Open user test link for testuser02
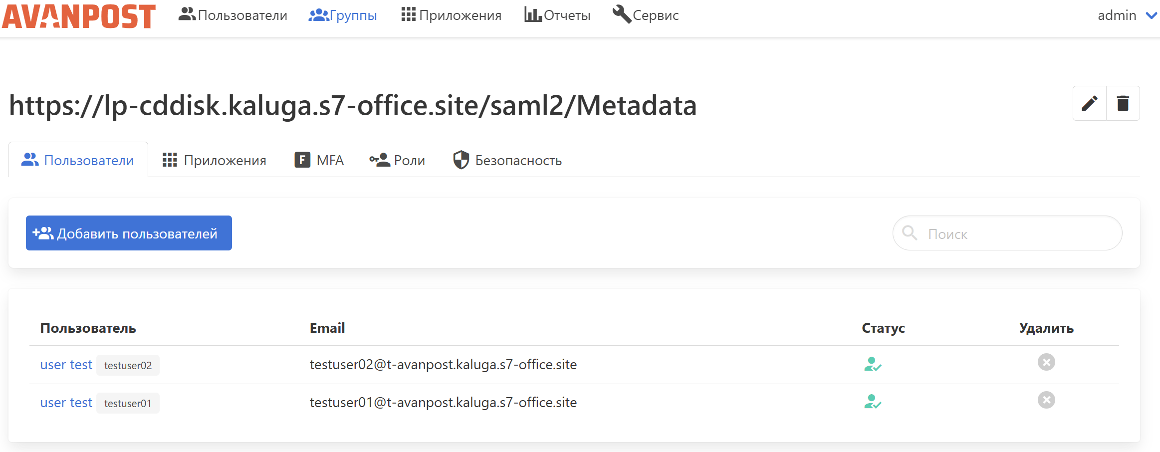This screenshot has height=452, width=1160. (66, 365)
